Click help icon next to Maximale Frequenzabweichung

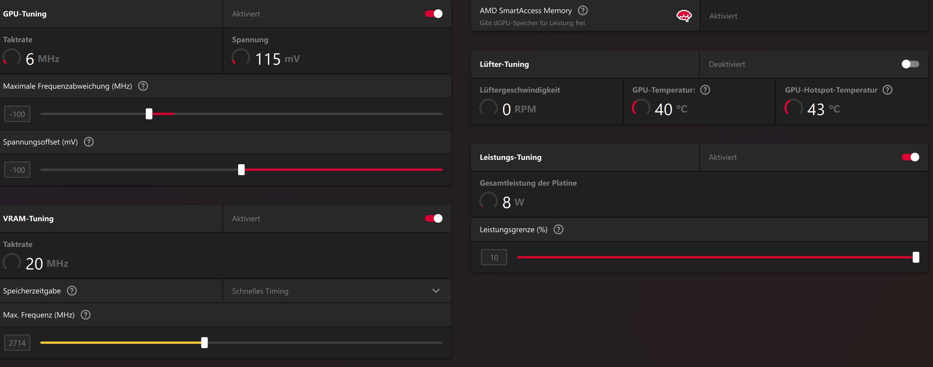pos(143,86)
